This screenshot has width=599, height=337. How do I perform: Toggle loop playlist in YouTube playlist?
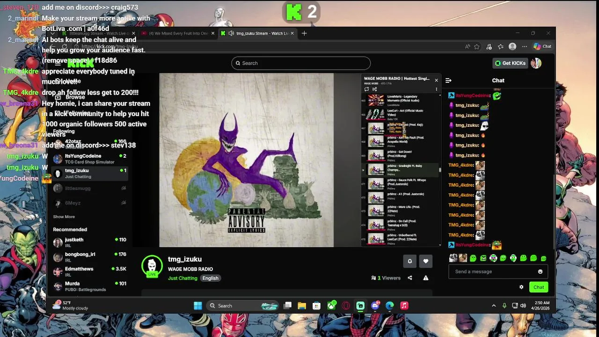tap(366, 89)
